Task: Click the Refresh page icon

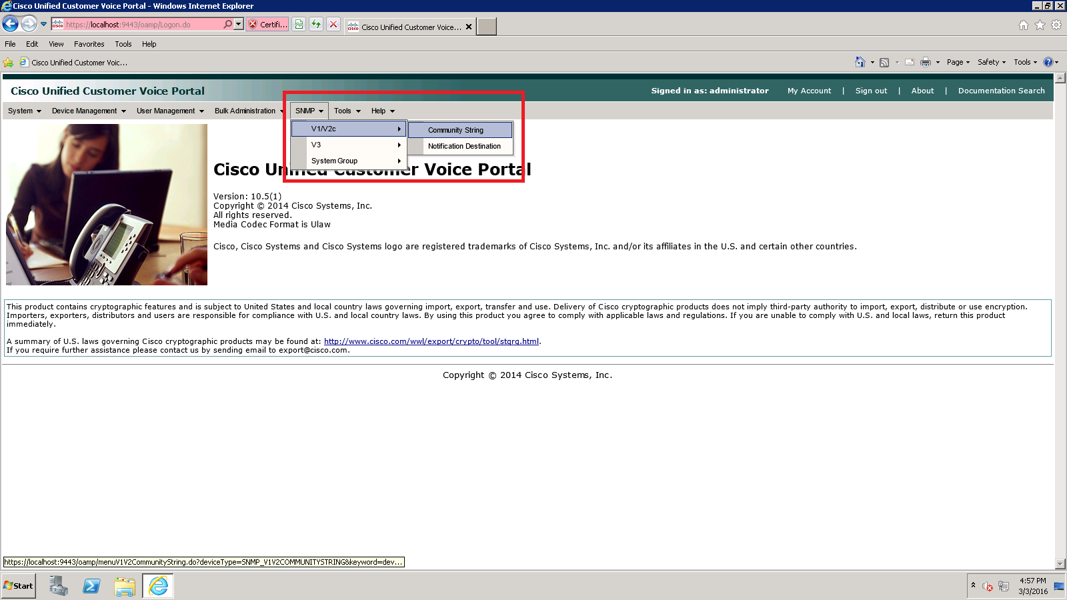Action: tap(316, 25)
